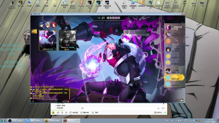Open the chat bubble icon bottom right of game
The width and height of the screenshot is (219, 123).
pos(182,100)
